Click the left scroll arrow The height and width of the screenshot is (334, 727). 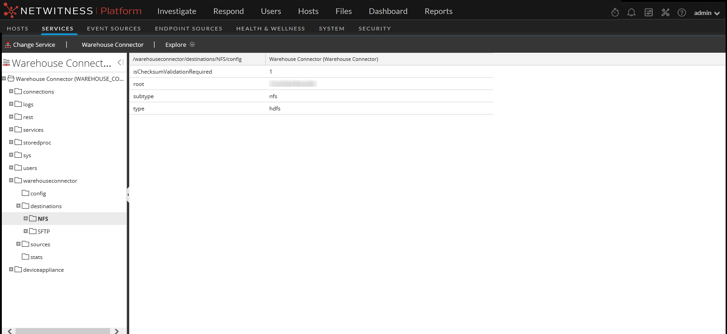pos(10,331)
